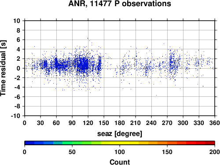
Task: Click the green colorbar segment near 50
Action: (x=72, y=143)
